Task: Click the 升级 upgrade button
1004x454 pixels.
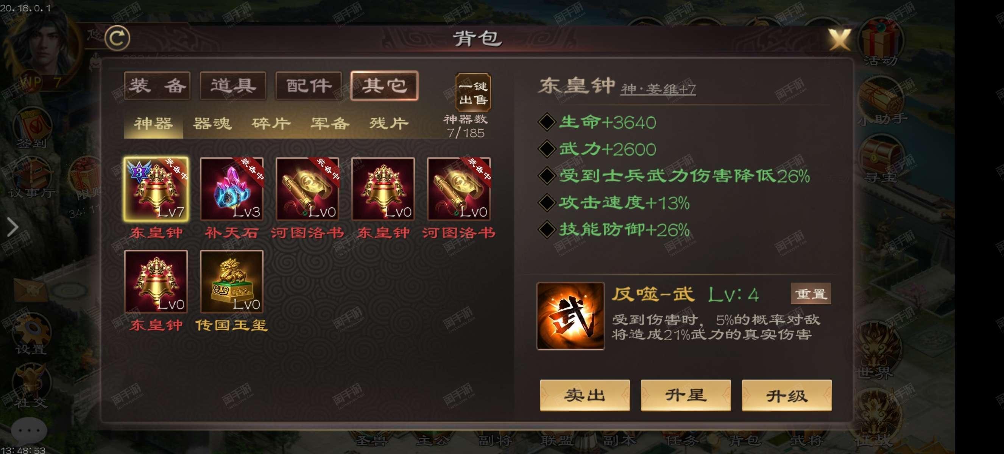Action: coord(787,395)
